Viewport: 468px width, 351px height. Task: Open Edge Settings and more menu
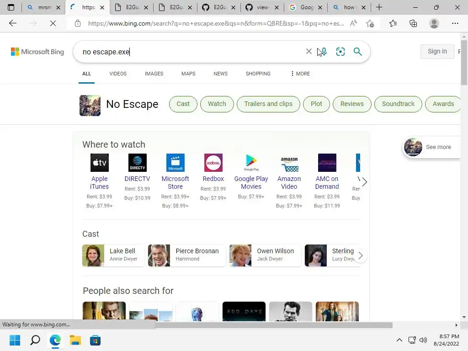pyautogui.click(x=455, y=23)
